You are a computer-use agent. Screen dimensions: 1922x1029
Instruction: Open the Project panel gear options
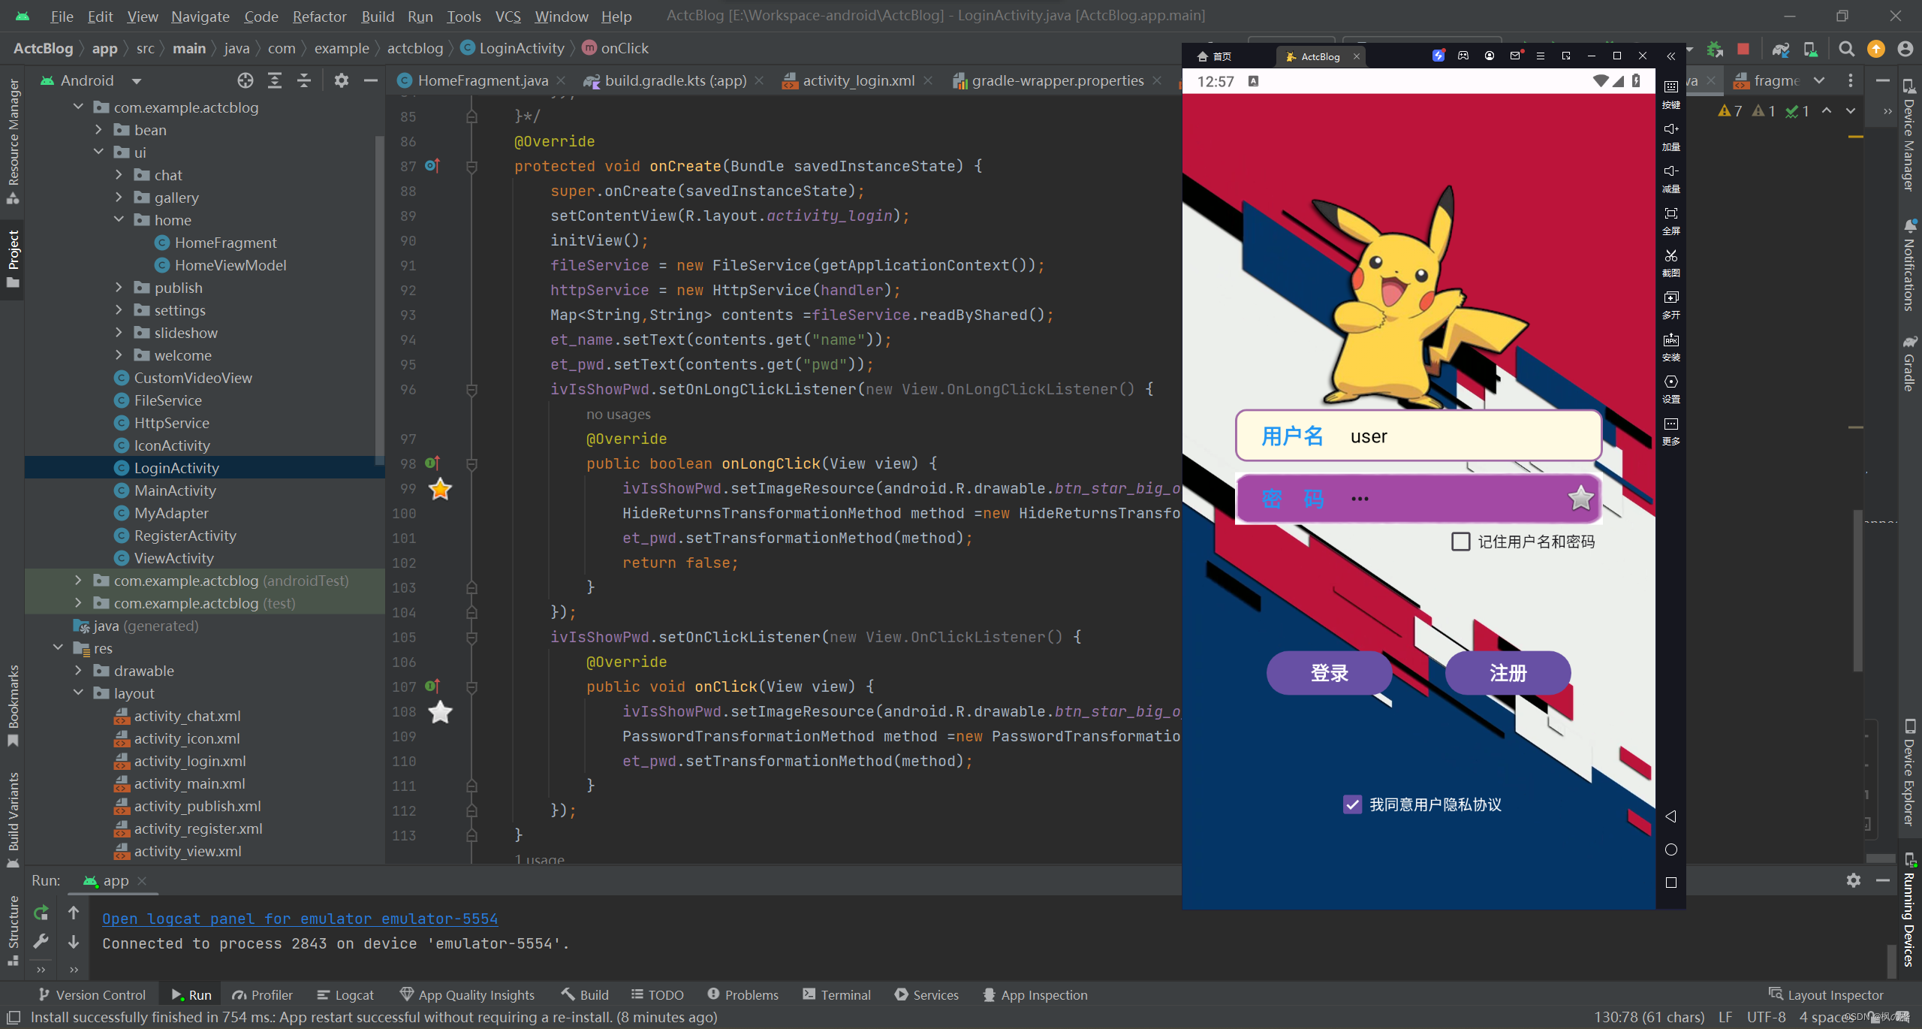342,80
